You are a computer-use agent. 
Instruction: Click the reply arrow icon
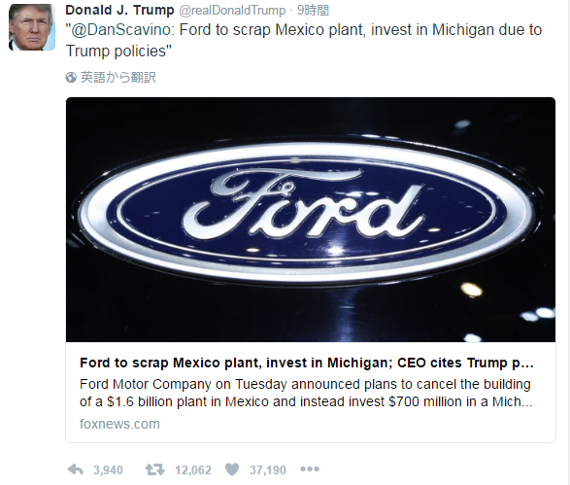76,469
